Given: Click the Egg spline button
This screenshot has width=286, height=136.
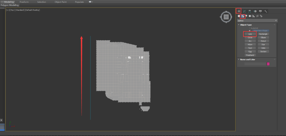Looking at the screenshot, I should (x=250, y=52).
